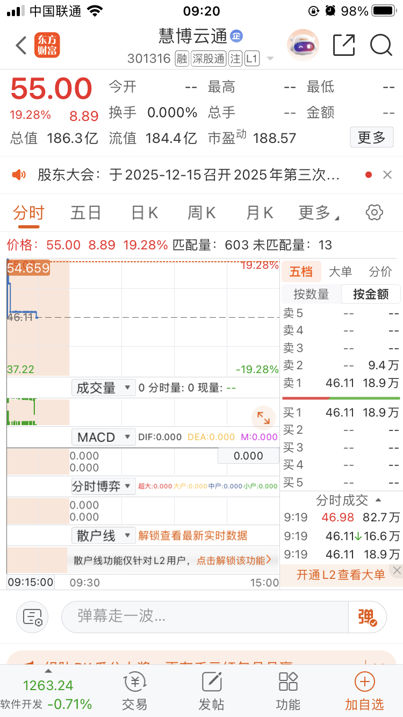Switch to the 五日 tab
The image size is (403, 717).
tap(86, 213)
